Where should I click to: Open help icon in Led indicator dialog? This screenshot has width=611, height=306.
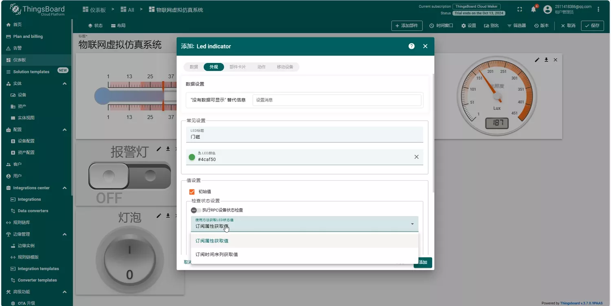click(411, 46)
